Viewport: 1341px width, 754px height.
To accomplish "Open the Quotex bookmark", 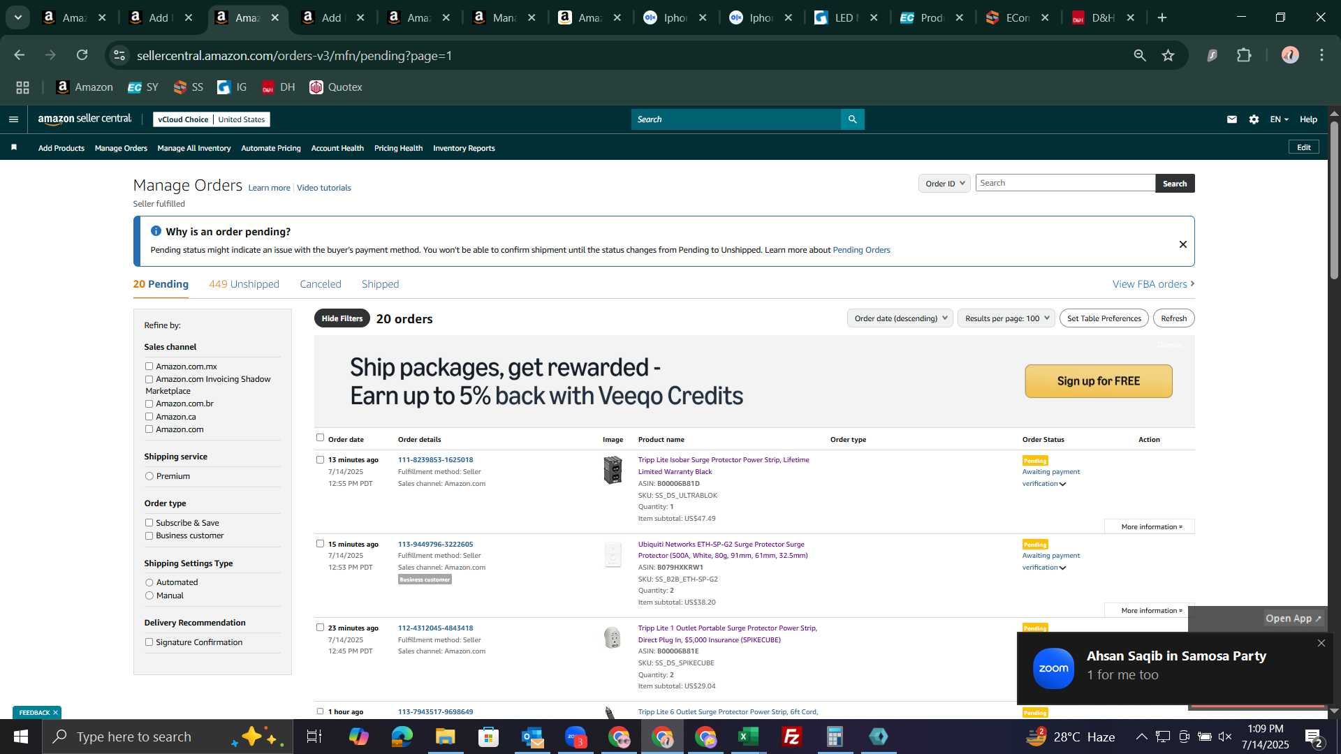I will tap(336, 87).
